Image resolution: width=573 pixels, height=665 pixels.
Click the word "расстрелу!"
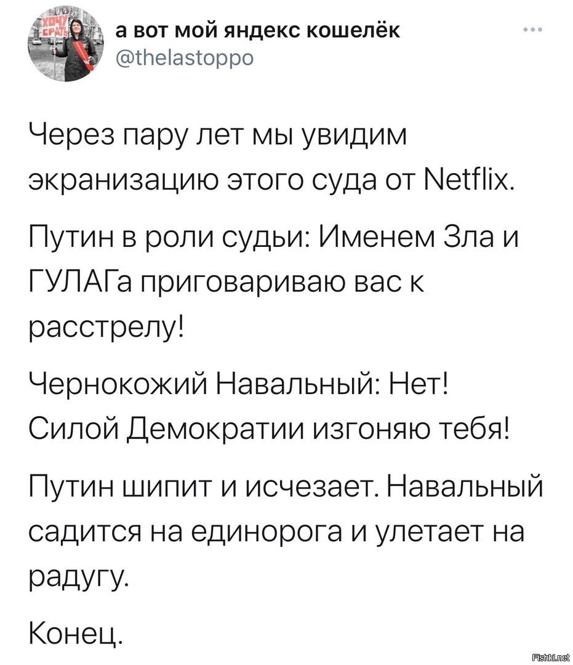[x=106, y=330]
